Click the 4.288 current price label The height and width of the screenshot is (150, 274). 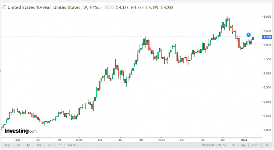pos(267,37)
